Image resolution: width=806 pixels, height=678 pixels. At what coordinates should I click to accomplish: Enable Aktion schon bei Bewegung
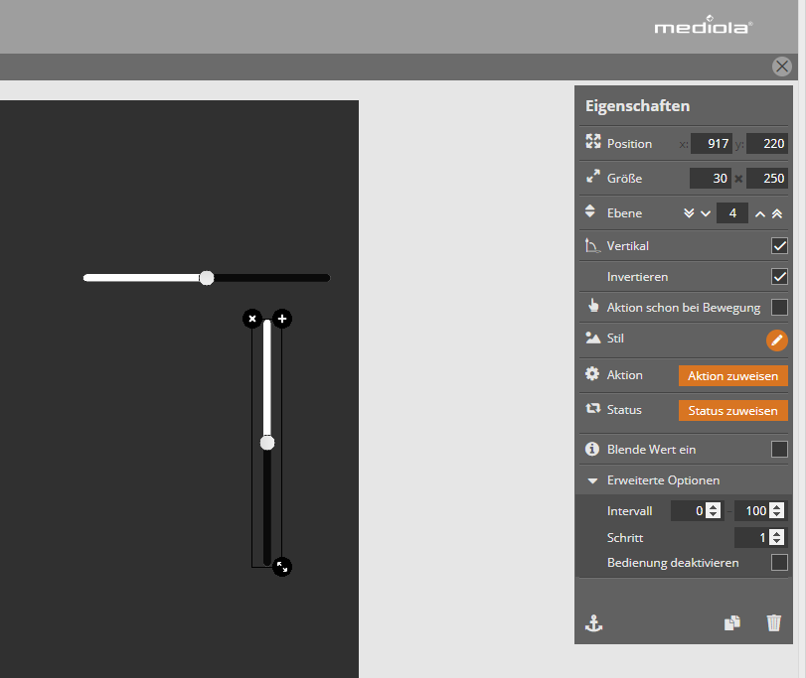coord(779,308)
